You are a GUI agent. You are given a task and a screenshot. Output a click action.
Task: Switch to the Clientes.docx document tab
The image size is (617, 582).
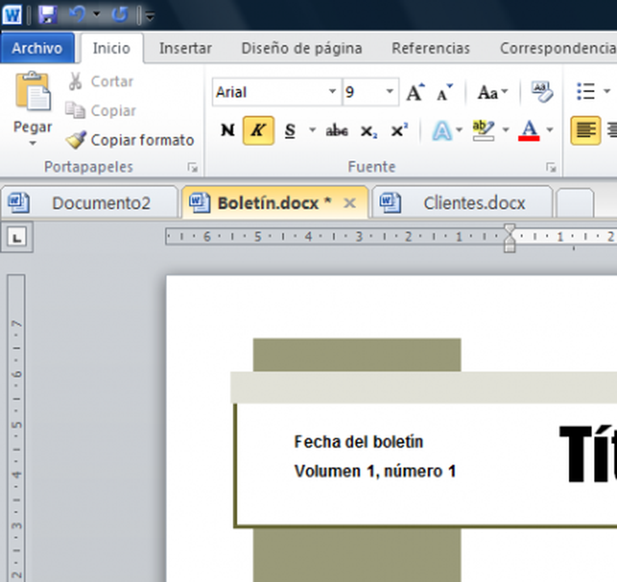474,203
